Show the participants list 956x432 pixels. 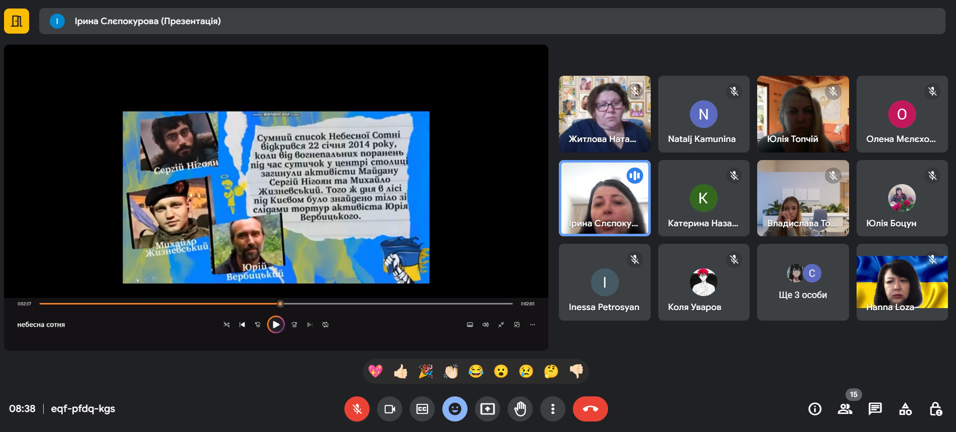[x=845, y=409]
